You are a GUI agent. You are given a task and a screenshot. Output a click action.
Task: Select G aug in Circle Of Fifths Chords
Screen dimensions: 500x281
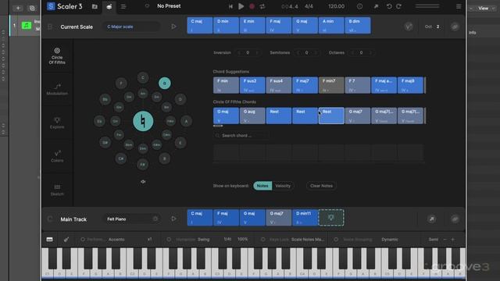click(x=252, y=116)
